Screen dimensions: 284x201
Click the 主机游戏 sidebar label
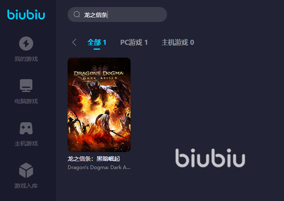[x=26, y=143]
